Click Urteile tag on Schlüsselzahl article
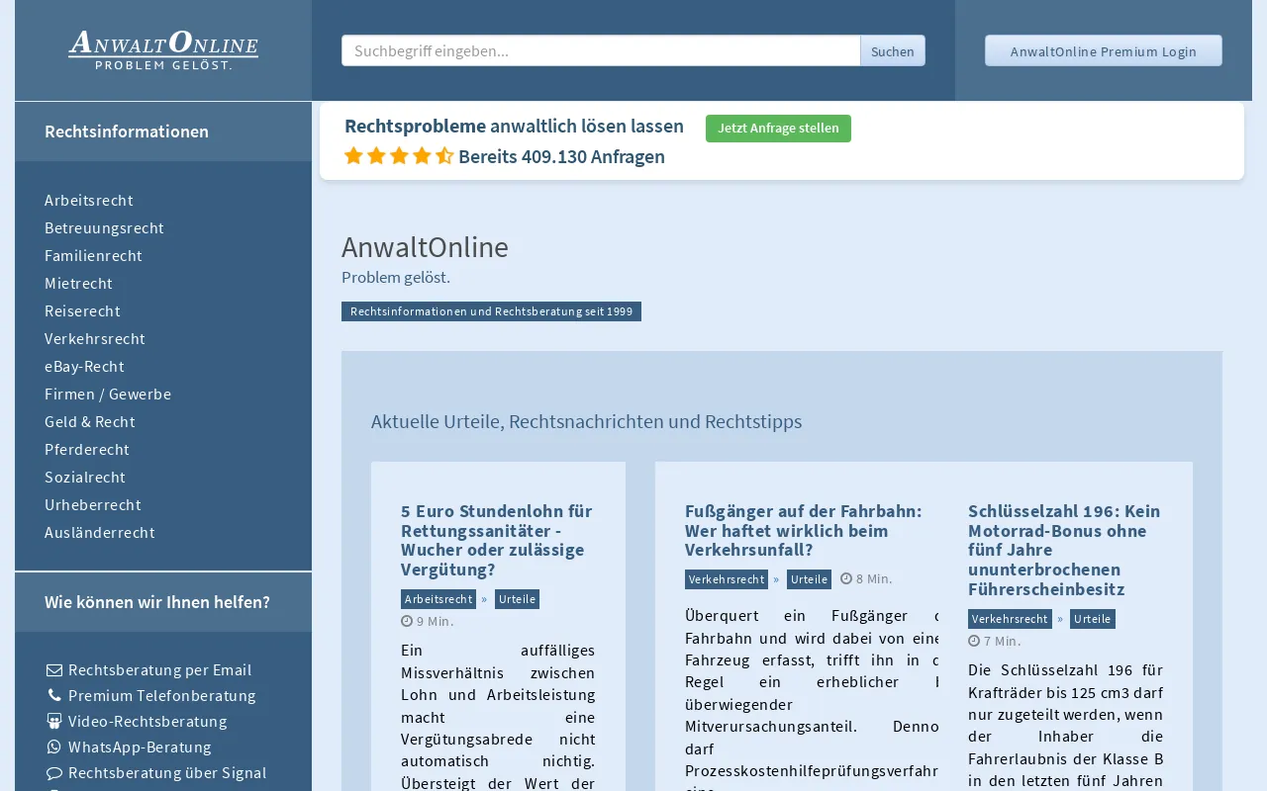This screenshot has height=791, width=1267. pos(1092,619)
